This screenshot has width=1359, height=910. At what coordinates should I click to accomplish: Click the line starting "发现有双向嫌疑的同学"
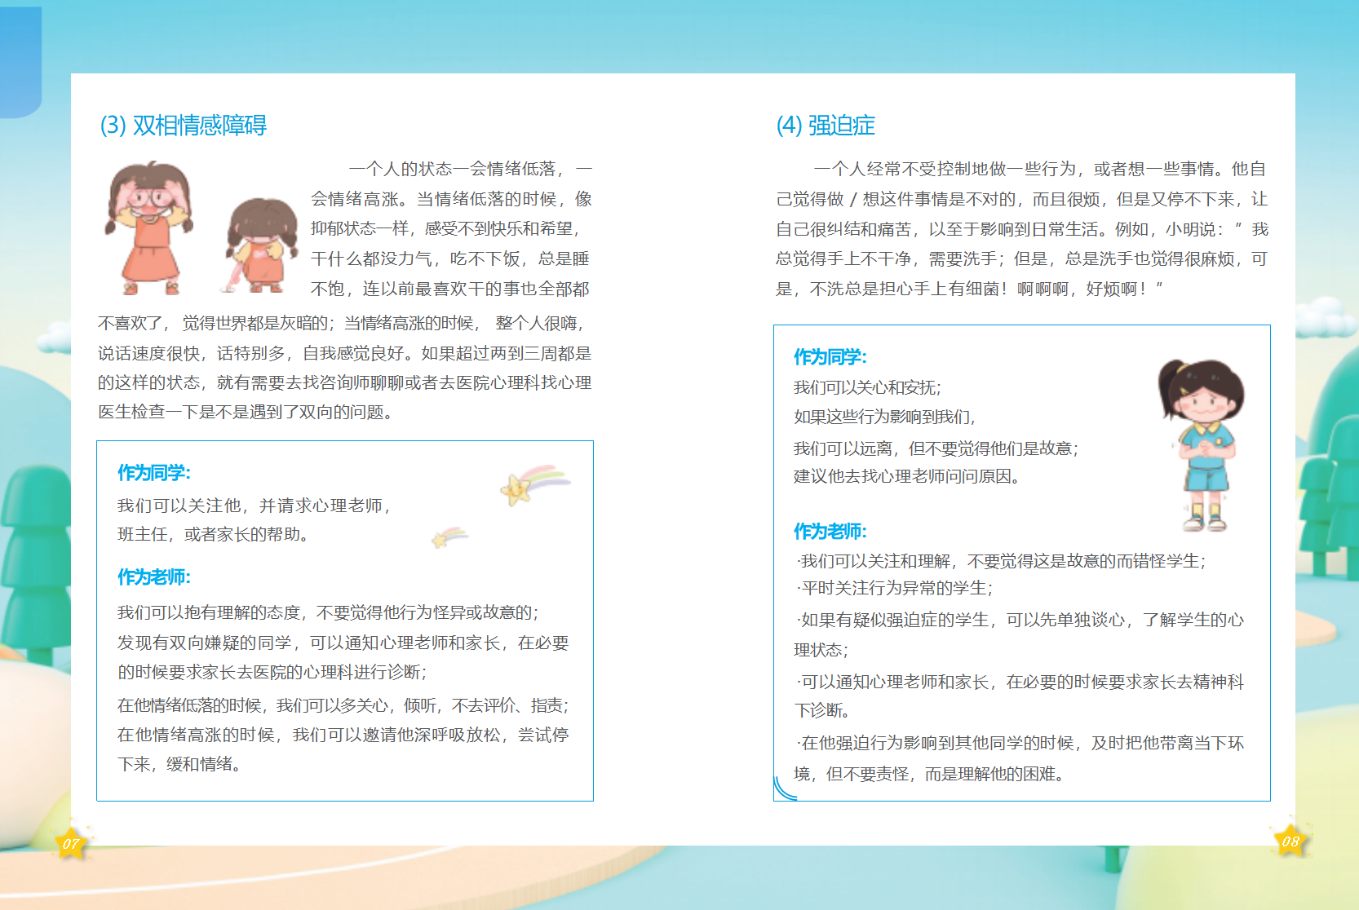click(x=343, y=643)
